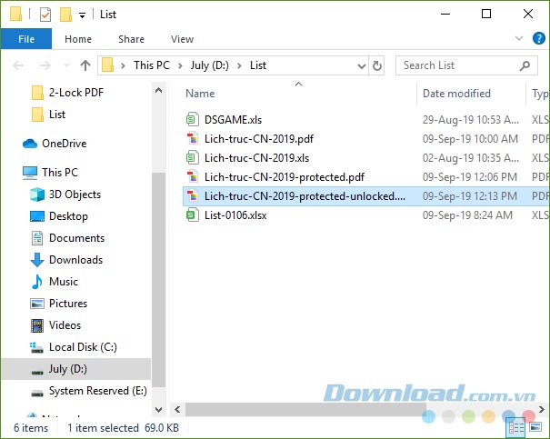The width and height of the screenshot is (550, 439).
Task: Select July (D:) drive in sidebar
Action: tap(75, 369)
